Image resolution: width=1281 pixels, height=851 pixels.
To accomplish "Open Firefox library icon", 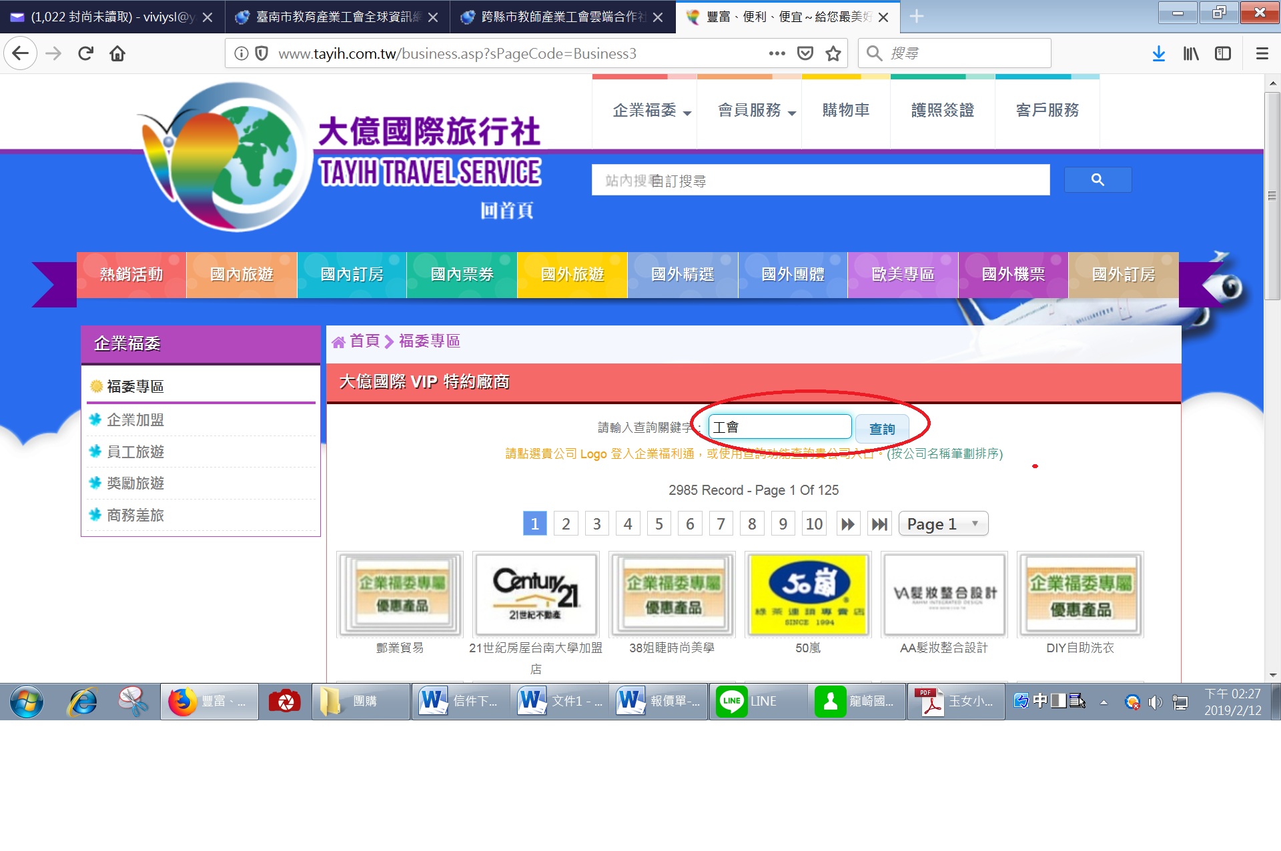I will coord(1191,53).
